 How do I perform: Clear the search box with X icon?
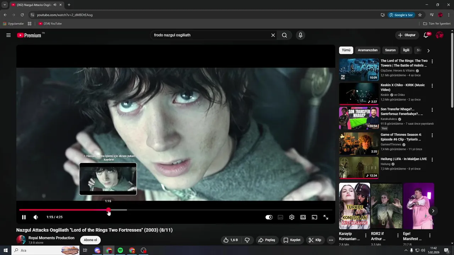click(x=273, y=35)
